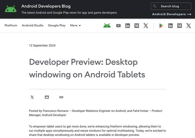Share the article on X below the title

click(32, 97)
